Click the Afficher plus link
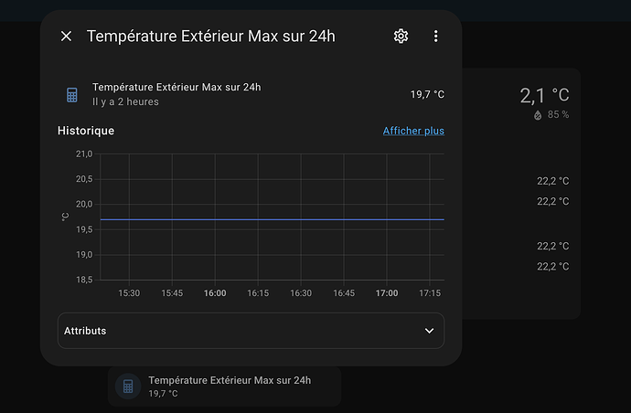 click(x=413, y=131)
